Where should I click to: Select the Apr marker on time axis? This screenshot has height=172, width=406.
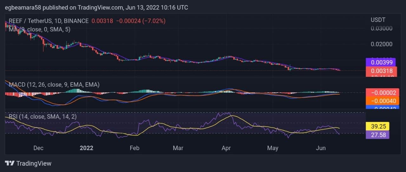coord(226,148)
